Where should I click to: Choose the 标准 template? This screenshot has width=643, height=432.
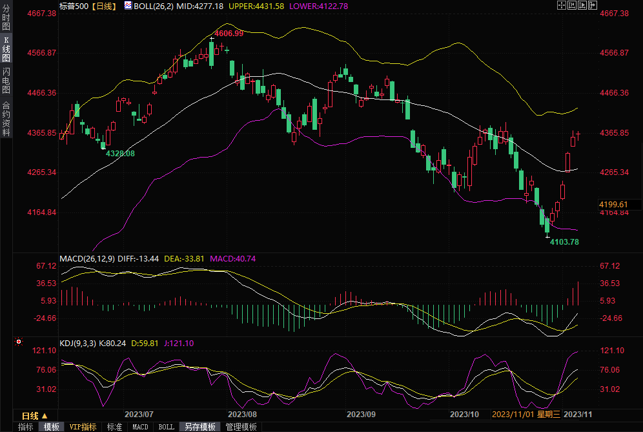[x=114, y=427]
